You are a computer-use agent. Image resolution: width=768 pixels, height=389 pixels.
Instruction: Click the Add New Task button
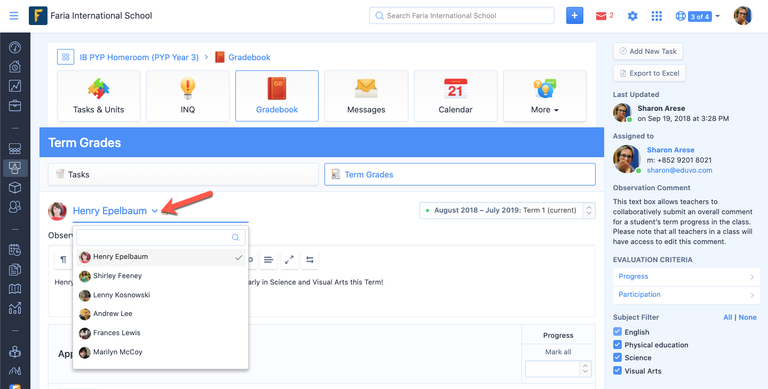pos(648,51)
